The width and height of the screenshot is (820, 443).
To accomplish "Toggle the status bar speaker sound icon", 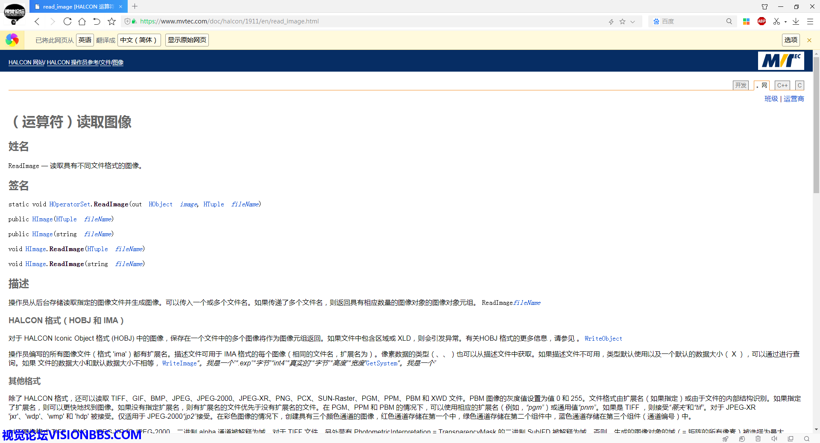I will point(774,438).
